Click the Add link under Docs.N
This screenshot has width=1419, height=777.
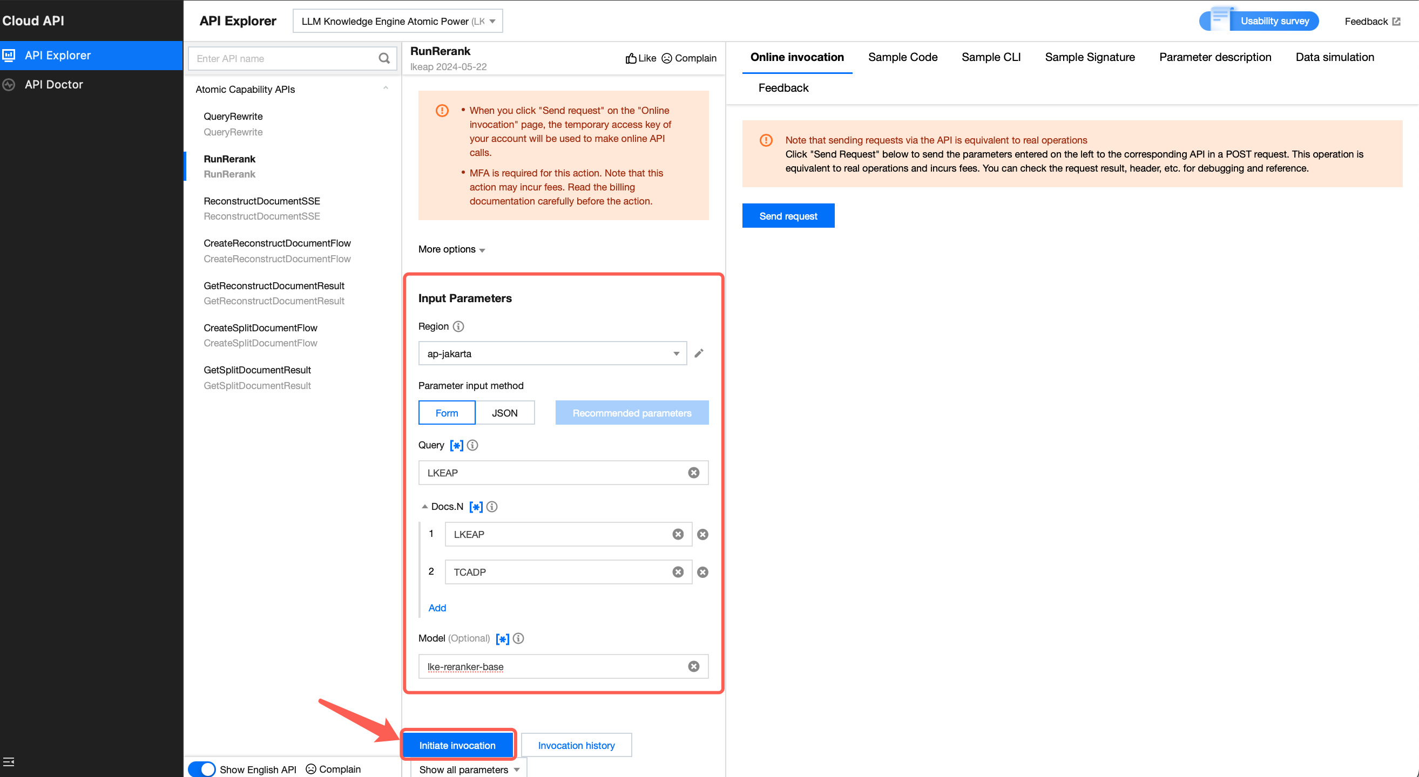pos(437,608)
